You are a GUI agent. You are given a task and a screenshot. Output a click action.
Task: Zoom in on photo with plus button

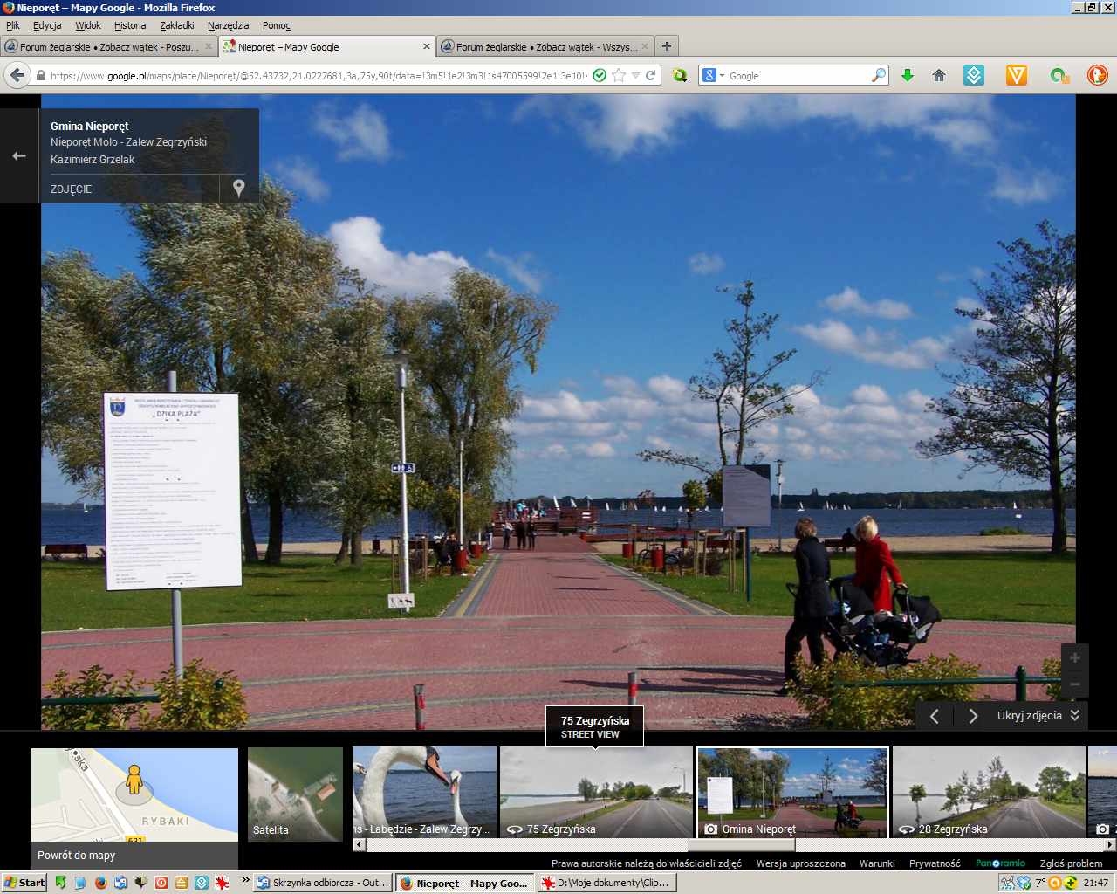click(x=1074, y=658)
